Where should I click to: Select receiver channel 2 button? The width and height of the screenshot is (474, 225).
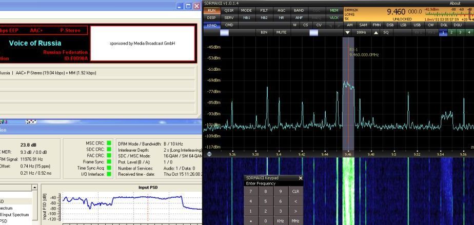click(x=452, y=32)
